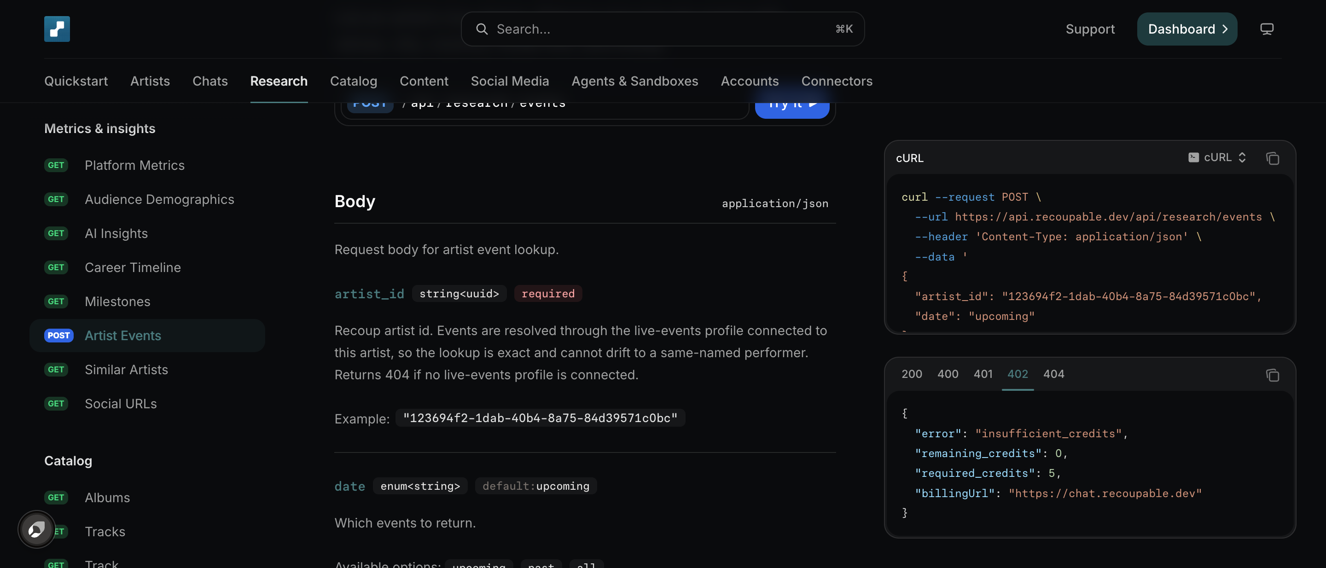Viewport: 1326px width, 568px height.
Task: Open the Dashboard button
Action: tap(1187, 29)
